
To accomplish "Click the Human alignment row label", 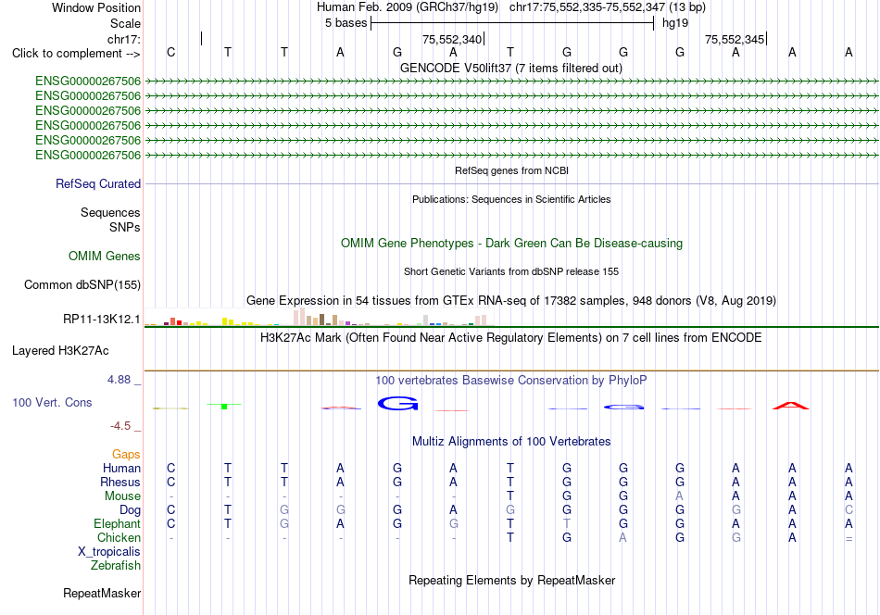I will (x=121, y=469).
